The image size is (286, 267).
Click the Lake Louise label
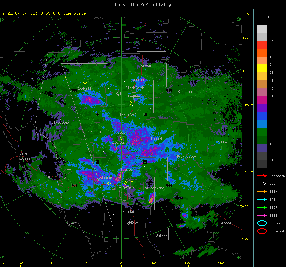pos(24,156)
